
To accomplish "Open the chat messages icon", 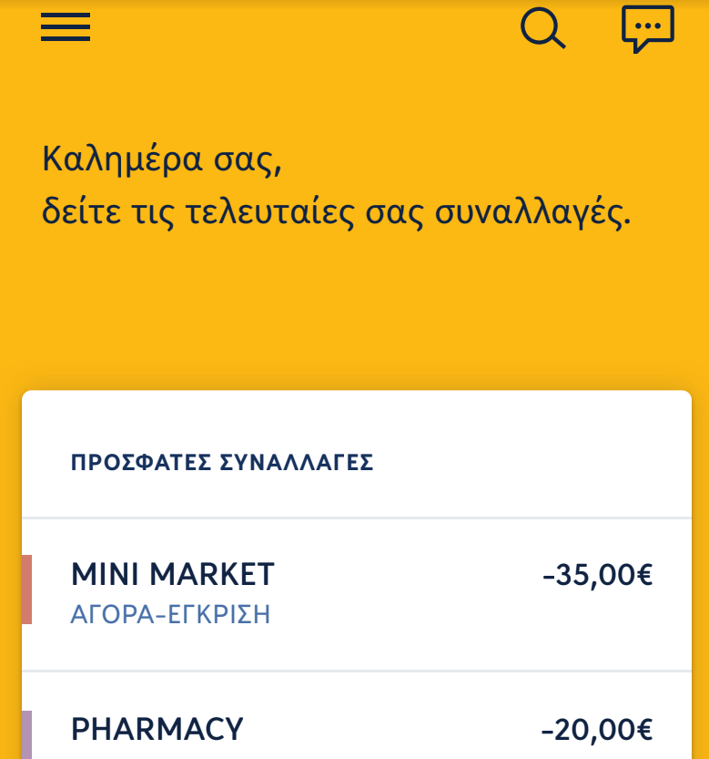I will point(647,29).
